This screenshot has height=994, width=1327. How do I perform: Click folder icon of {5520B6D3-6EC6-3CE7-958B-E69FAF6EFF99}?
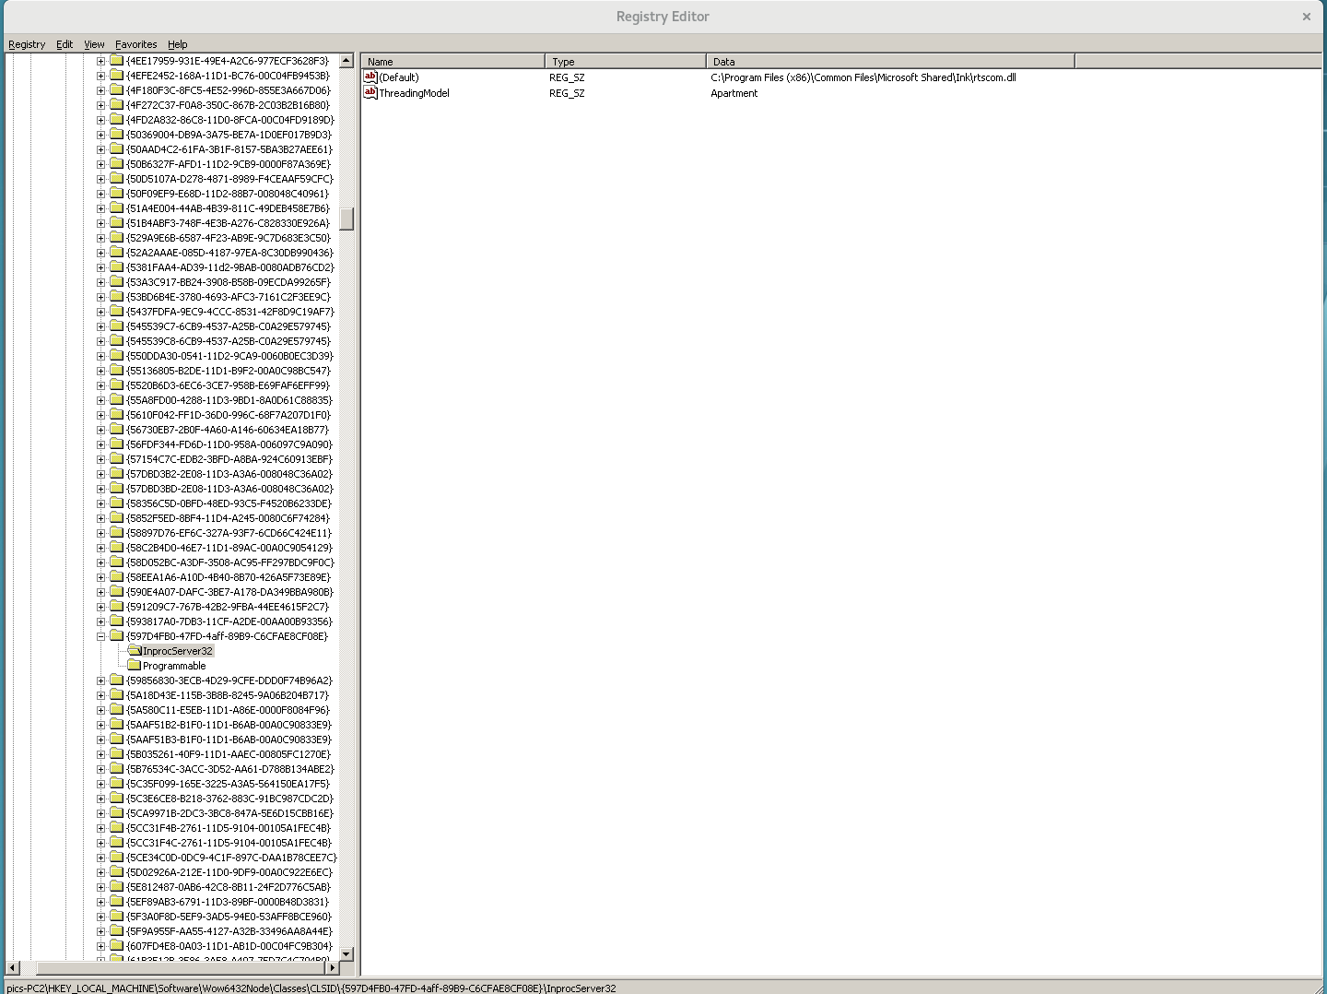(117, 385)
